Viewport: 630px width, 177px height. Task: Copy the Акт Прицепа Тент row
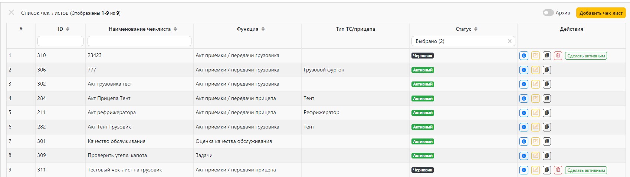(x=547, y=98)
